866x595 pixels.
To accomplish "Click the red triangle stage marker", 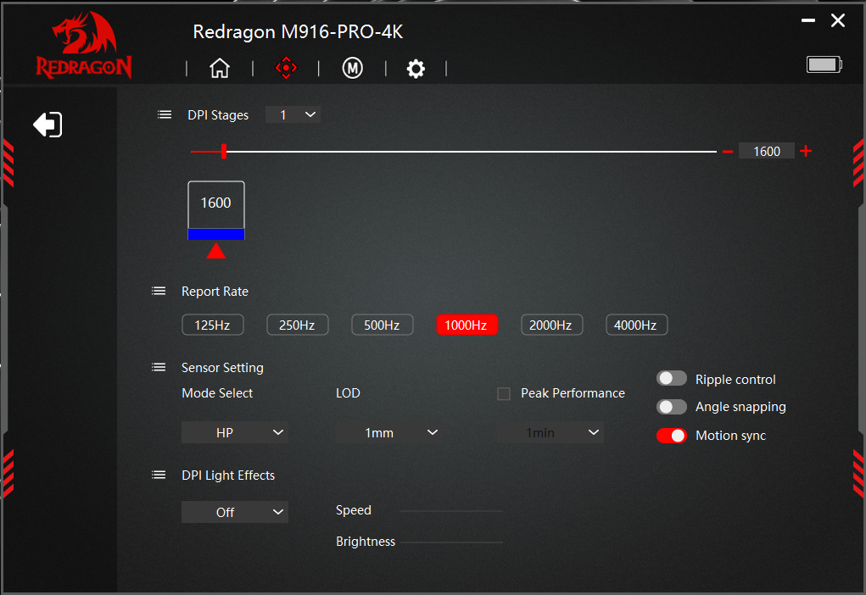I will click(216, 251).
